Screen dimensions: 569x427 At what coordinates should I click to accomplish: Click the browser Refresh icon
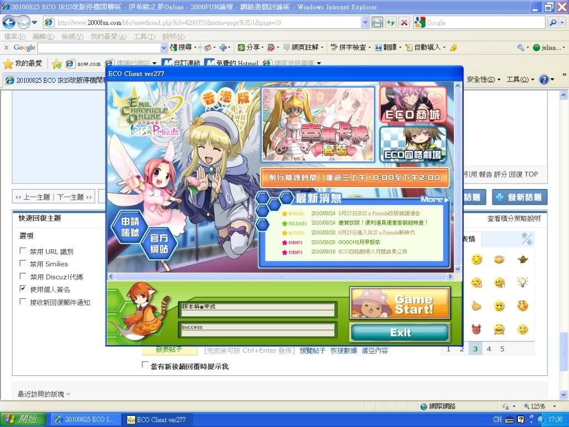(x=391, y=22)
